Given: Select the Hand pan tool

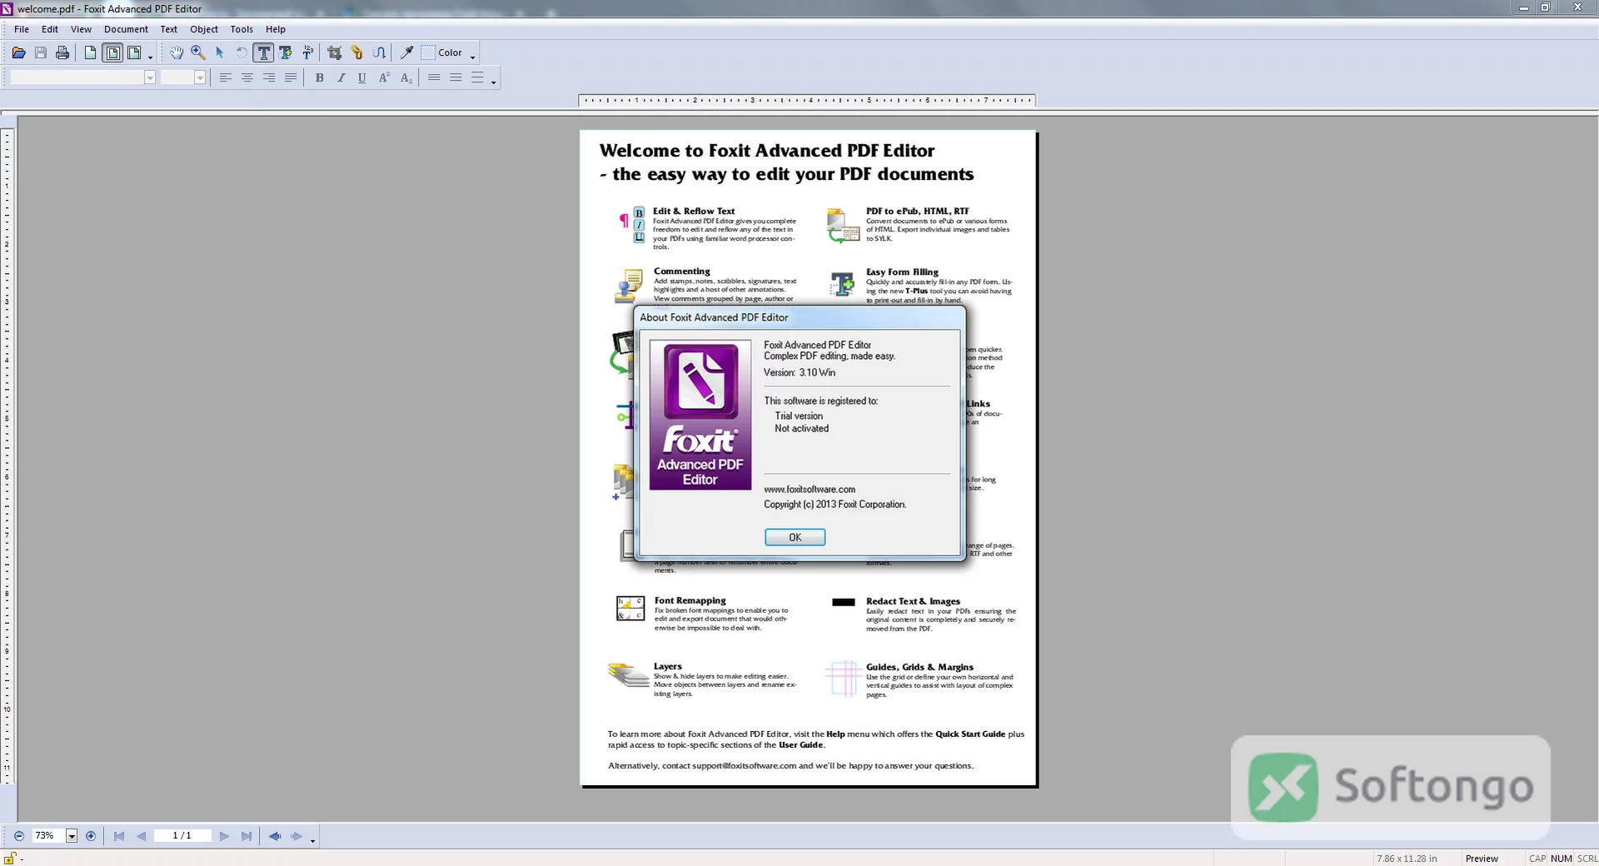Looking at the screenshot, I should pos(177,52).
